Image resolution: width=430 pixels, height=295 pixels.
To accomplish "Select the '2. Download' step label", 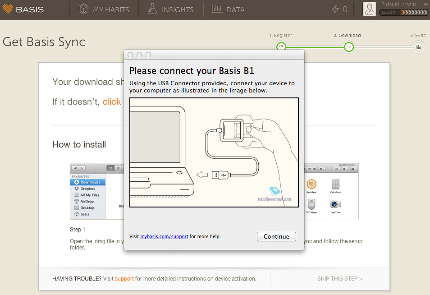I will pos(347,35).
